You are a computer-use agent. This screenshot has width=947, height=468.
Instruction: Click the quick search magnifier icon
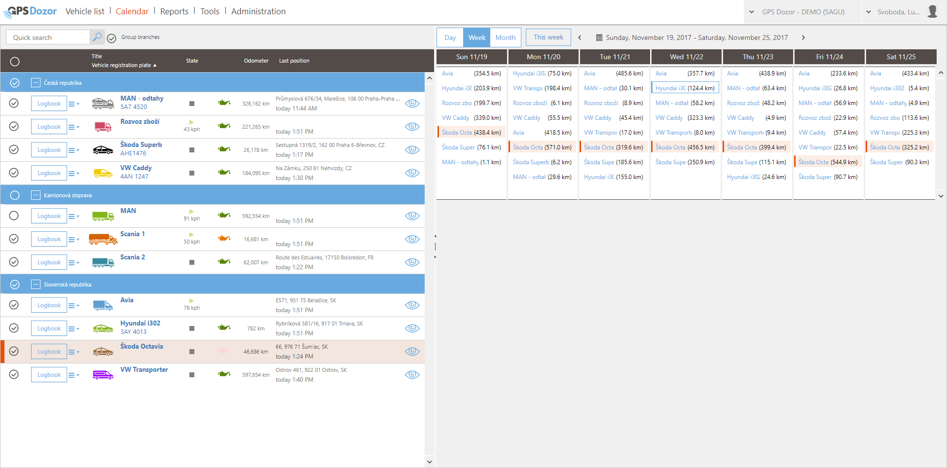click(x=97, y=37)
